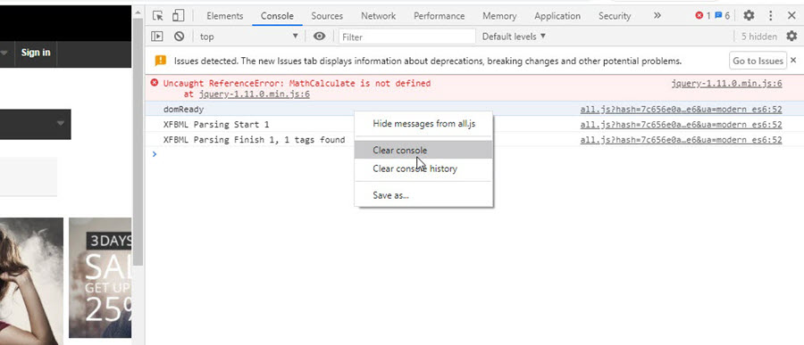Open the Application tab
The height and width of the screenshot is (345, 804).
point(557,16)
